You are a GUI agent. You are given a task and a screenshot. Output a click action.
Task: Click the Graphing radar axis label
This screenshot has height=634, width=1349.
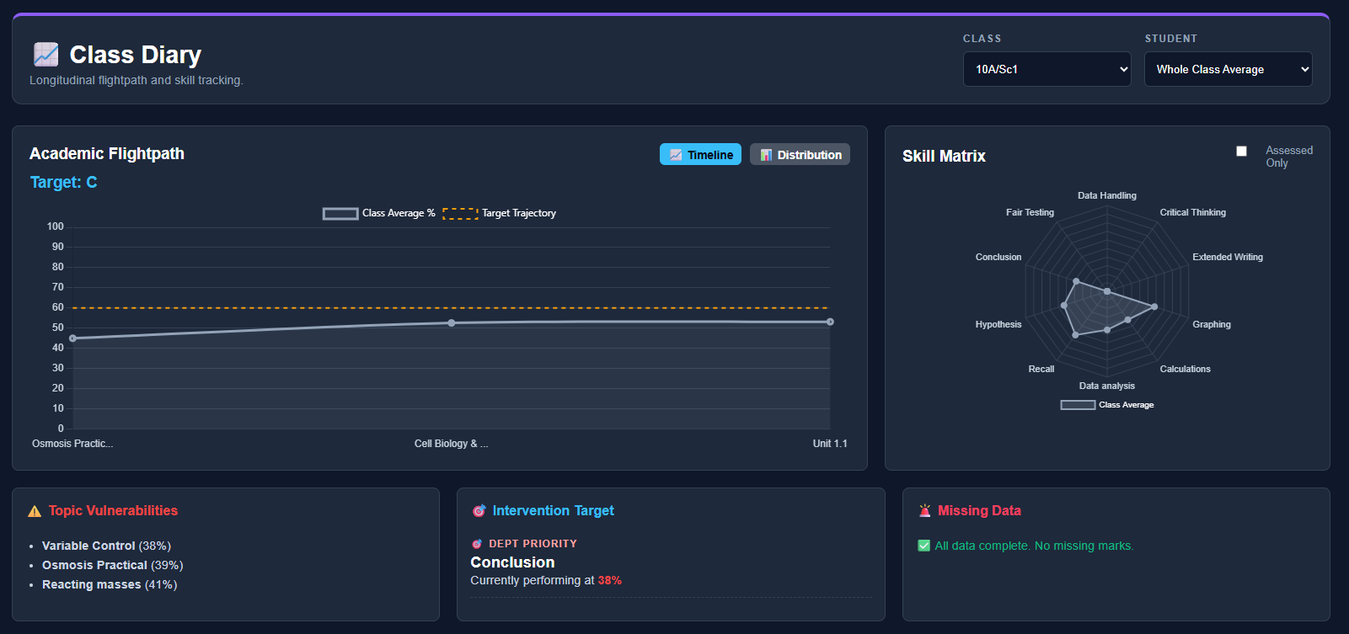pos(1212,324)
